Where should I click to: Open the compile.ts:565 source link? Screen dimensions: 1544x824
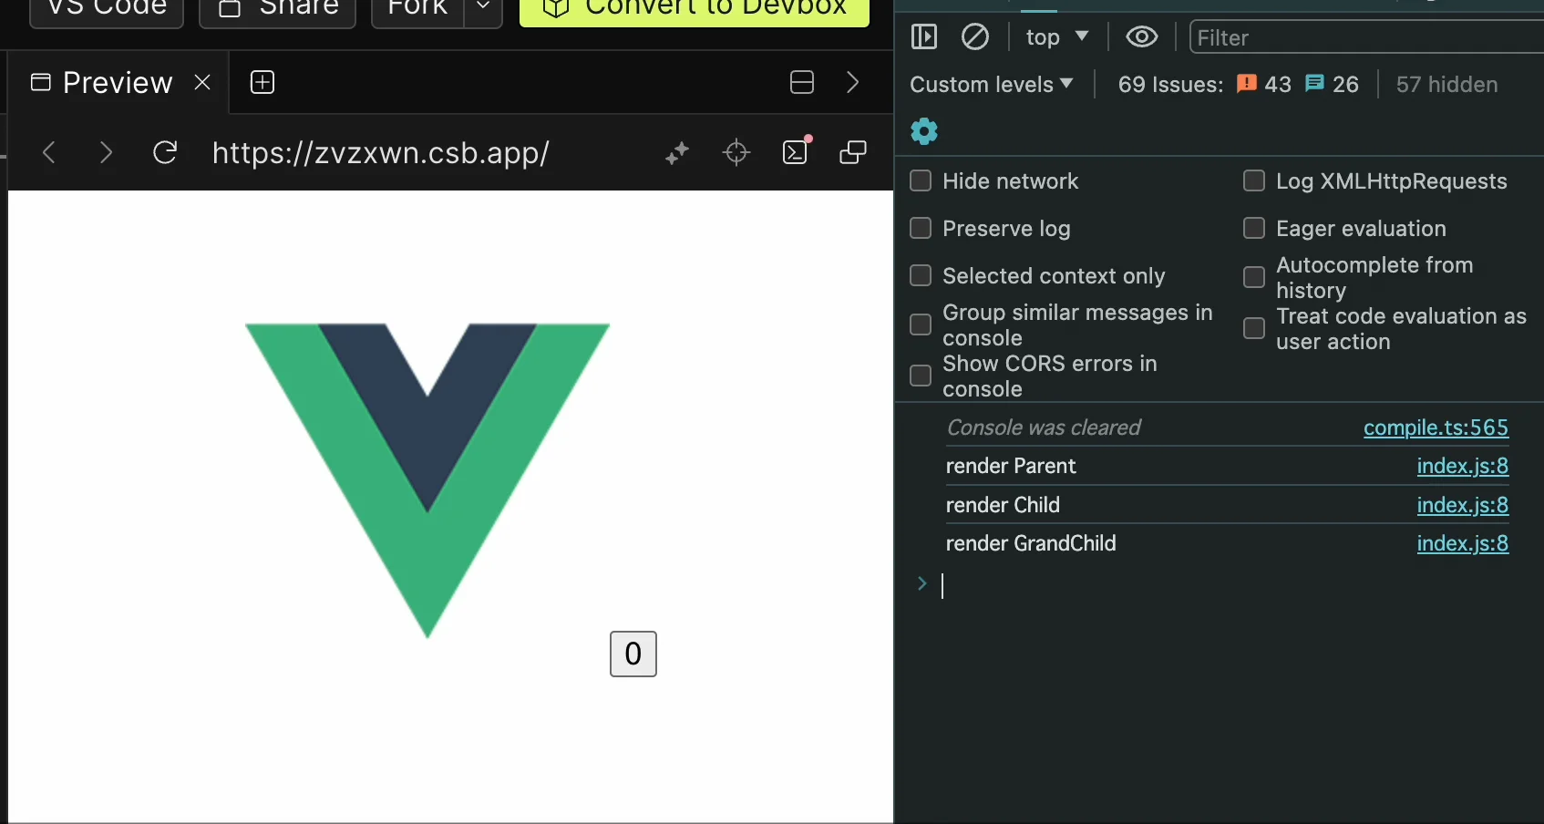[1436, 427]
